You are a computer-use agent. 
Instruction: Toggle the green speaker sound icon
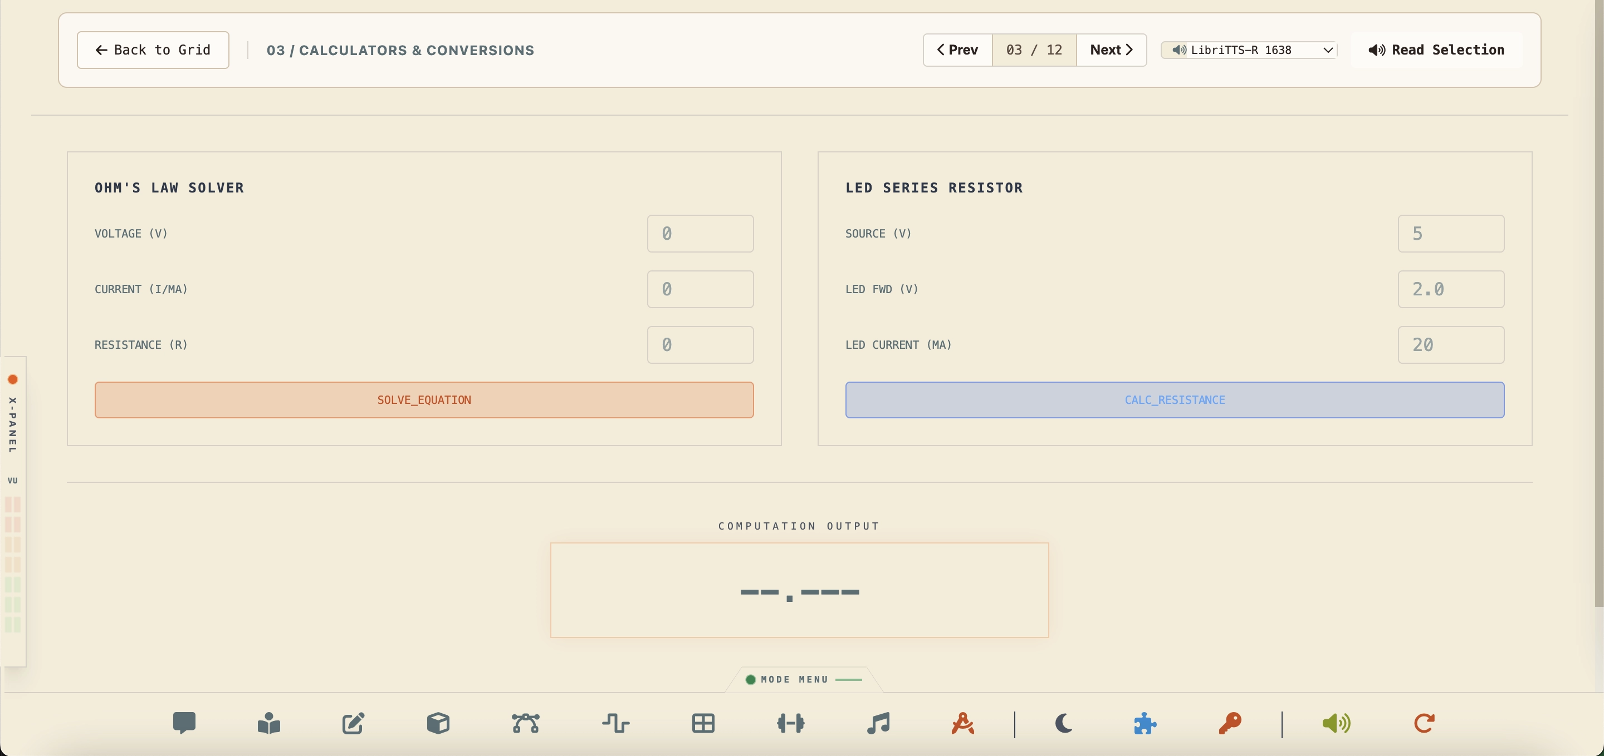tap(1336, 723)
